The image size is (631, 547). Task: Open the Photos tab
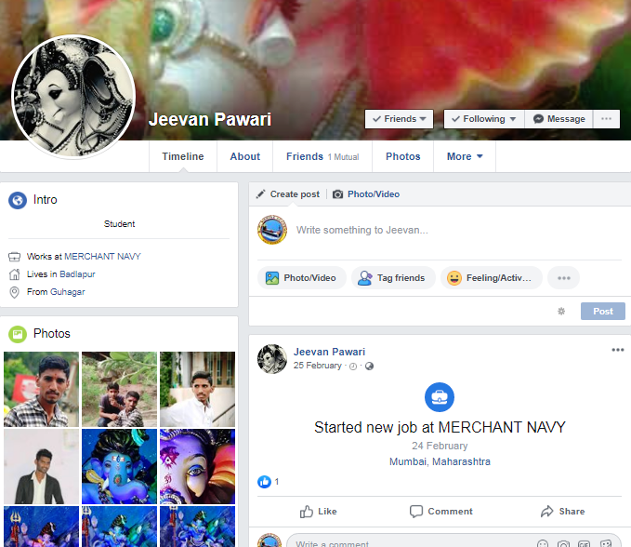[x=402, y=156]
